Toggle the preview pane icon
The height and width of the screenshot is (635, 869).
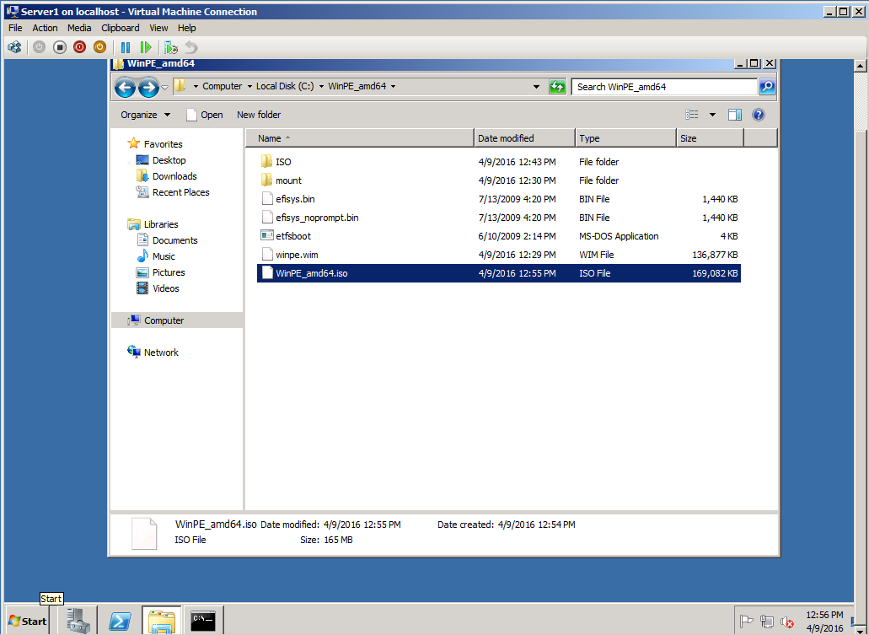(735, 115)
